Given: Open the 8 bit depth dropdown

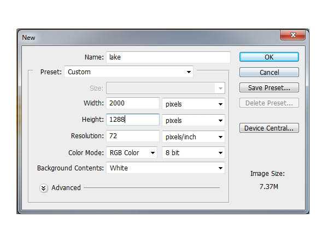Looking at the screenshot, I should (194, 153).
